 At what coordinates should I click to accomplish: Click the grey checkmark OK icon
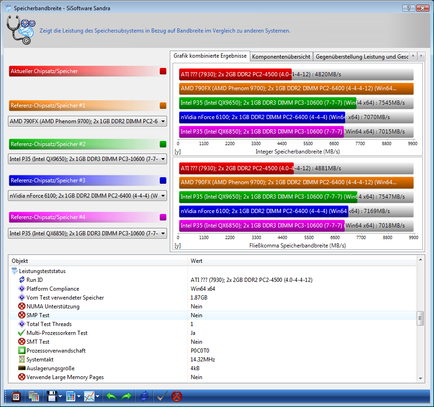[161, 396]
